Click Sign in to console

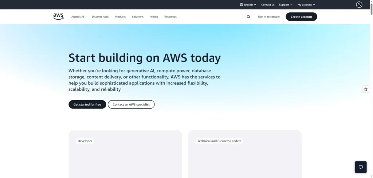coord(268,17)
